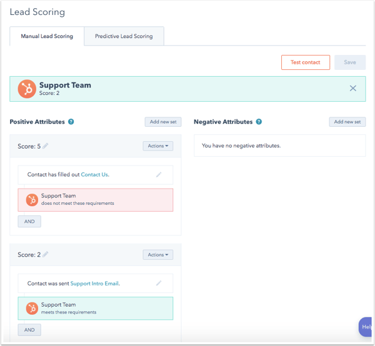The image size is (375, 346).
Task: Click the Negative Attributes help info icon
Action: point(259,122)
